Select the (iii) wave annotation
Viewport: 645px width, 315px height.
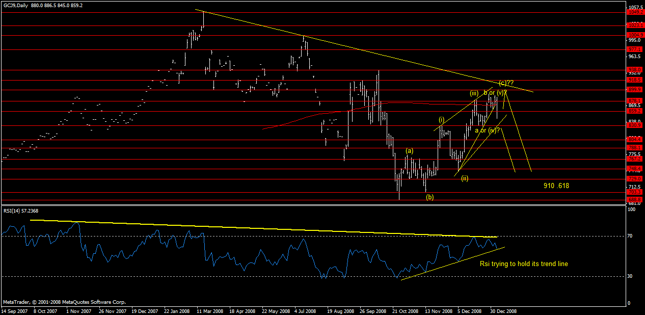[474, 93]
